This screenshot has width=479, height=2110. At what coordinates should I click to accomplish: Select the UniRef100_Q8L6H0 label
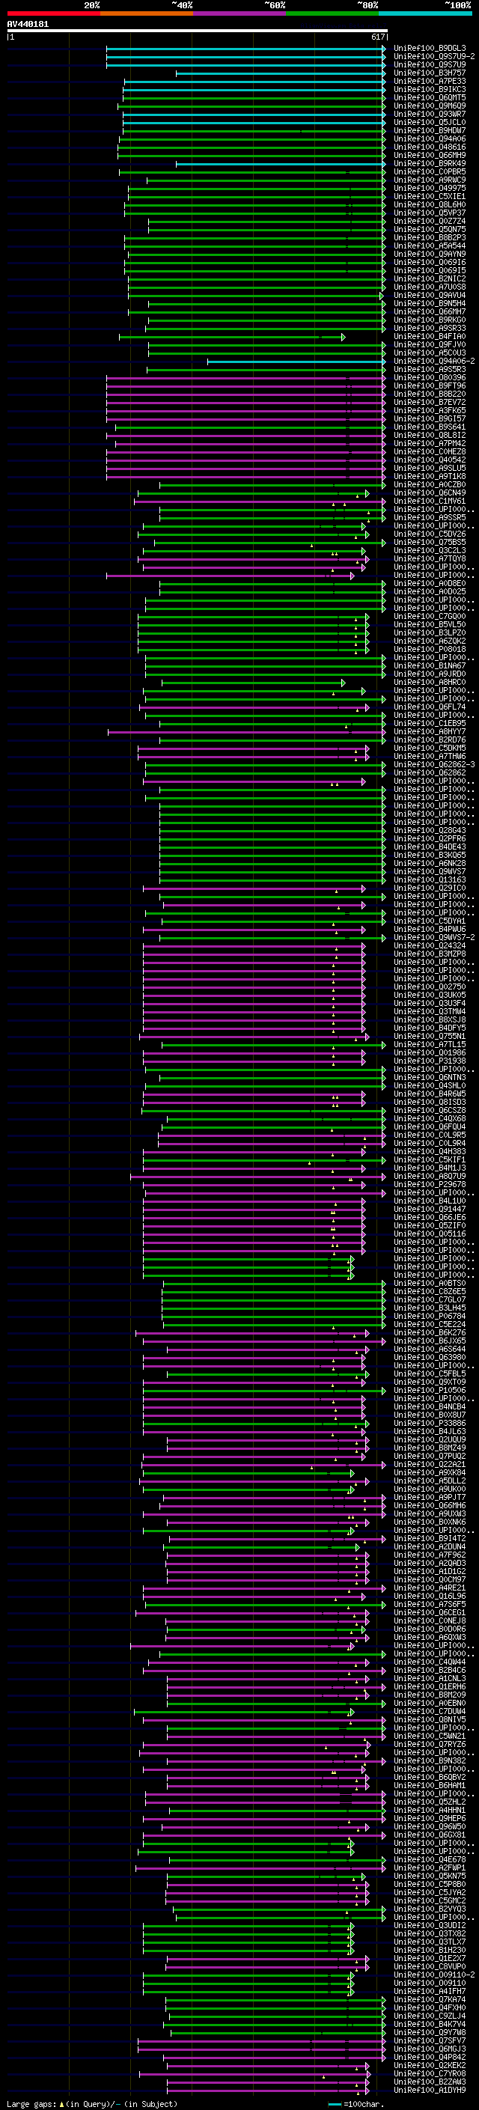coord(430,205)
